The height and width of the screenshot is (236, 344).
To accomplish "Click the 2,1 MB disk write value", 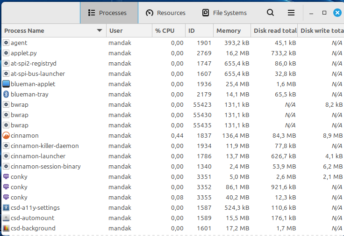I will coord(333,177).
